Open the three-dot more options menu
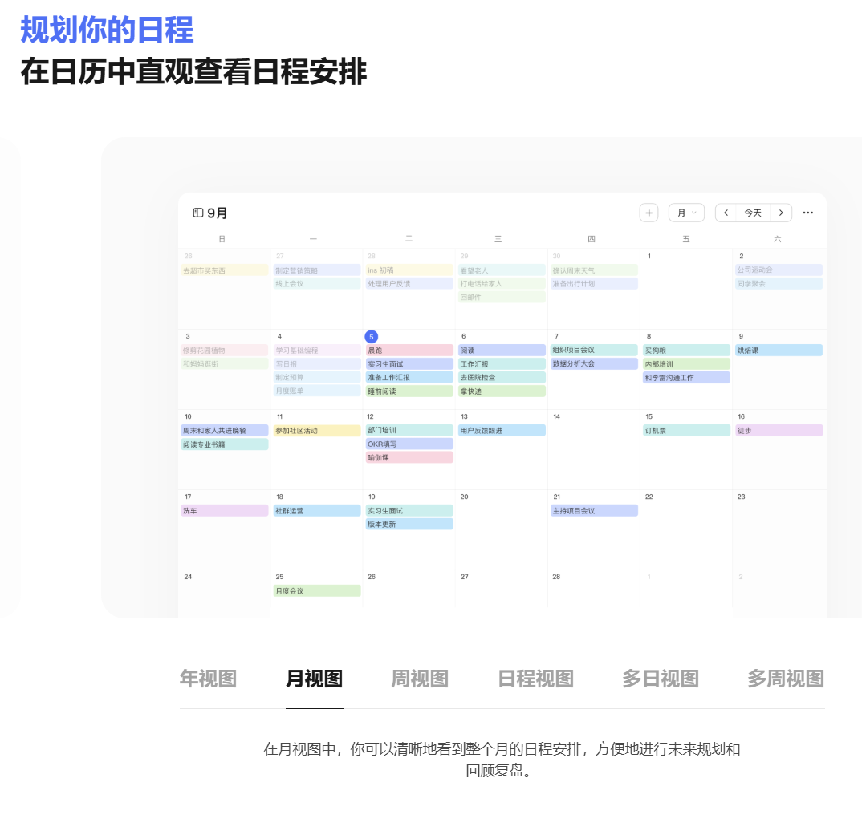Image resolution: width=862 pixels, height=819 pixels. click(808, 213)
